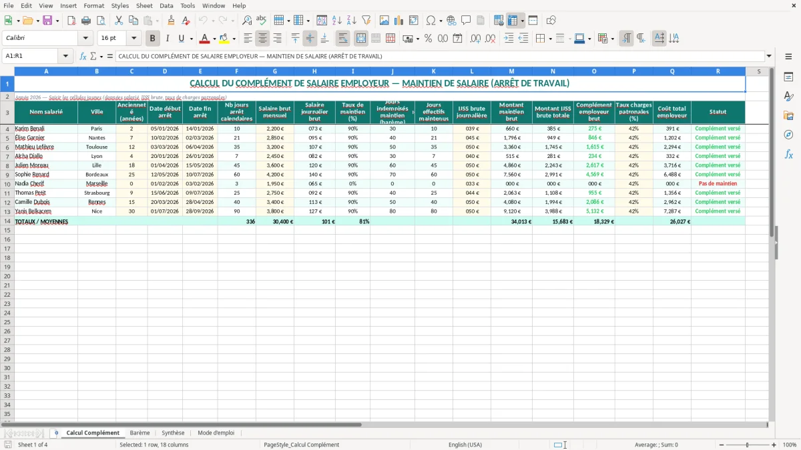Click the Insert Image icon
Image resolution: width=801 pixels, height=450 pixels.
pos(384,21)
